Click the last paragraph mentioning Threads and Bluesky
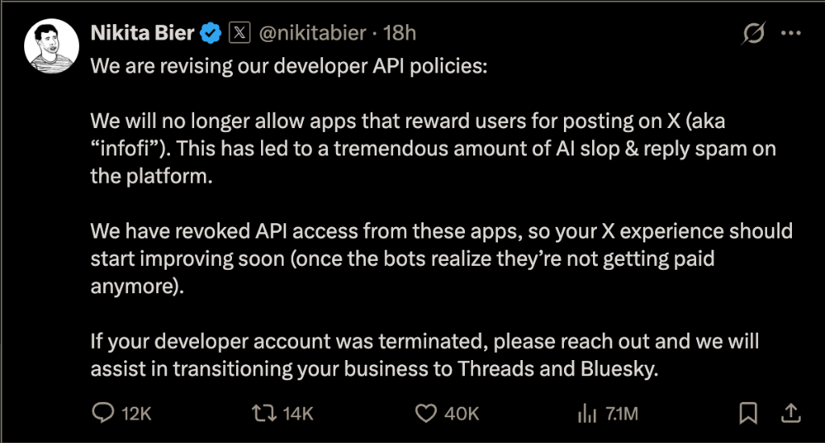The height and width of the screenshot is (443, 825). (425, 356)
